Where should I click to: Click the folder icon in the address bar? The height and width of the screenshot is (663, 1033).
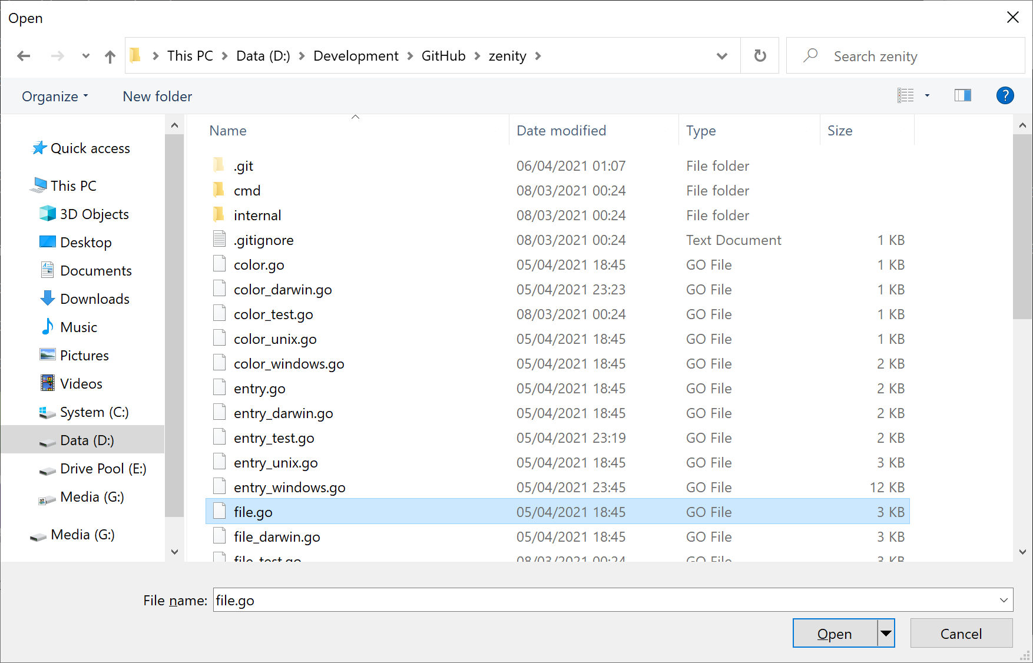[x=135, y=55]
